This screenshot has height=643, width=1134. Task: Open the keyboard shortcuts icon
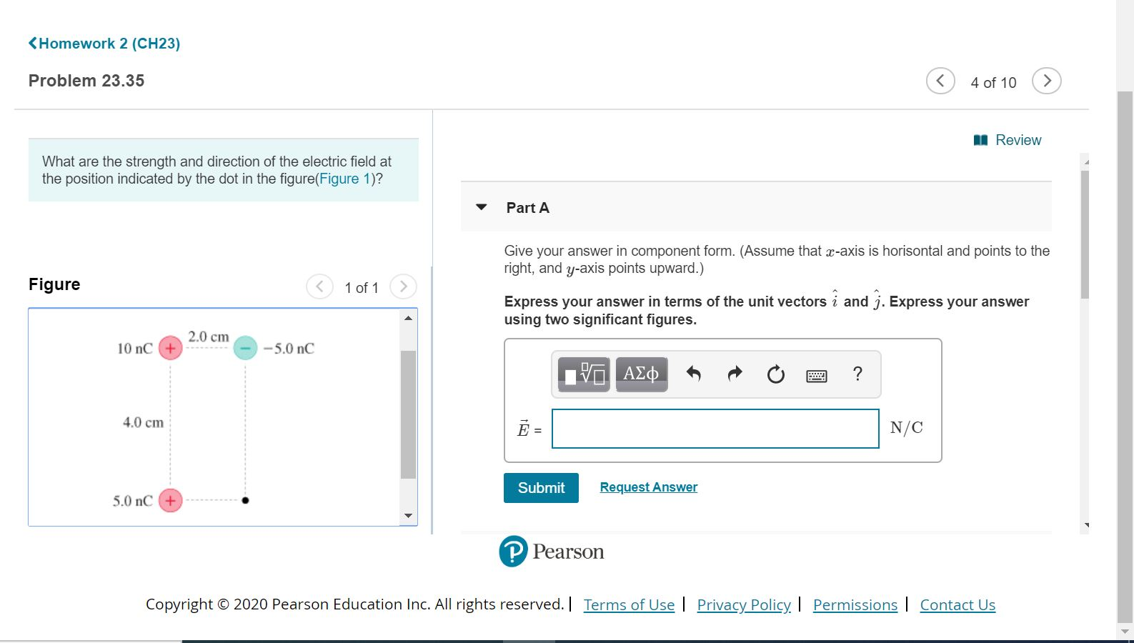click(817, 374)
